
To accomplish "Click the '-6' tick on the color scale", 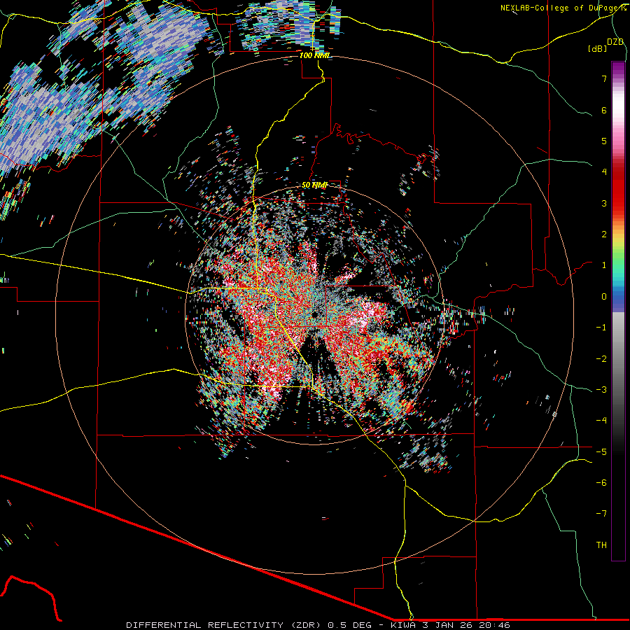I will point(601,483).
